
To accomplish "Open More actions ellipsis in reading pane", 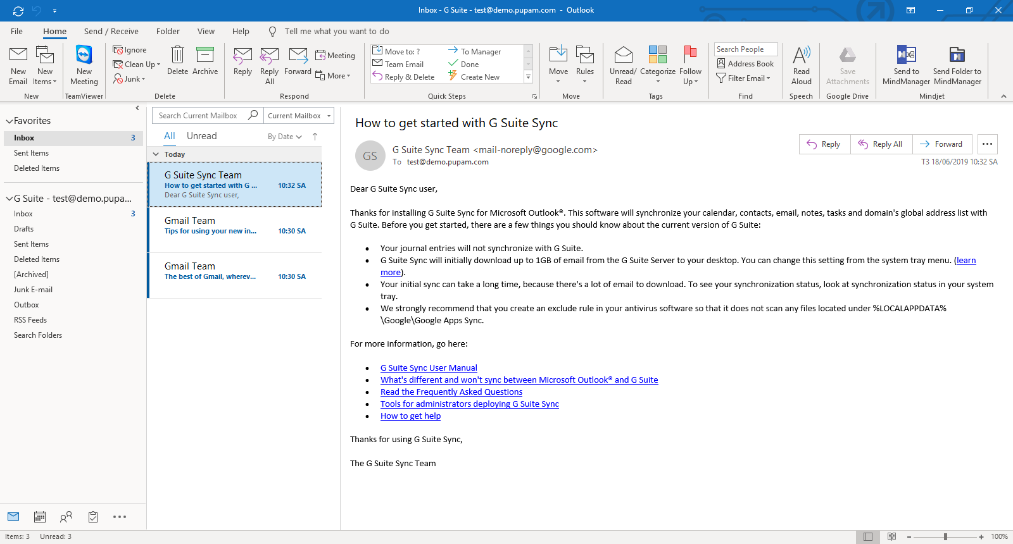I will [x=988, y=144].
